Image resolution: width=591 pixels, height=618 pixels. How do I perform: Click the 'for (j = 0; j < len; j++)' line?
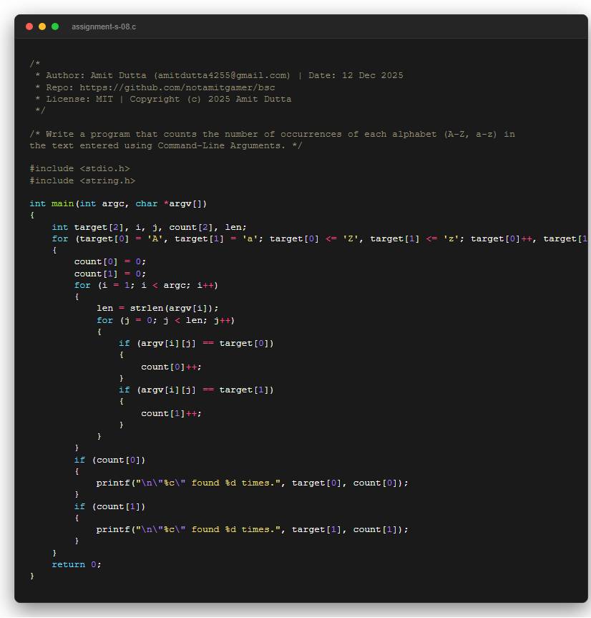pyautogui.click(x=166, y=320)
